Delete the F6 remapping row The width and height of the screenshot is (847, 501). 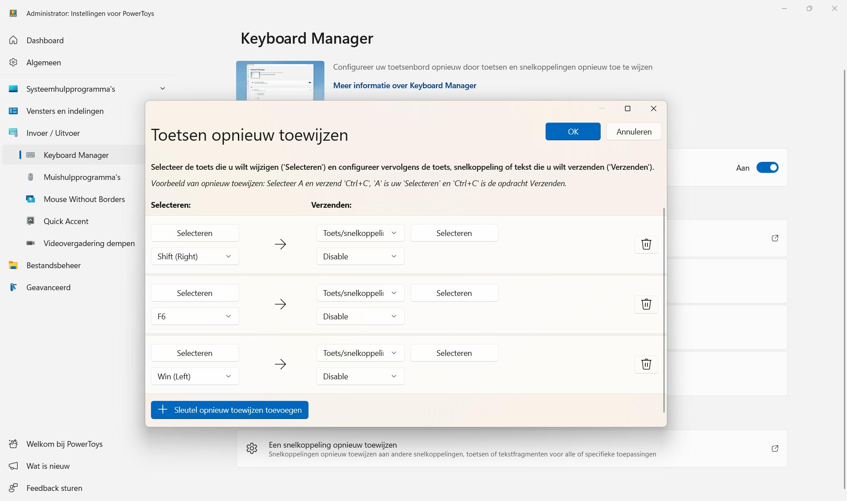point(646,304)
